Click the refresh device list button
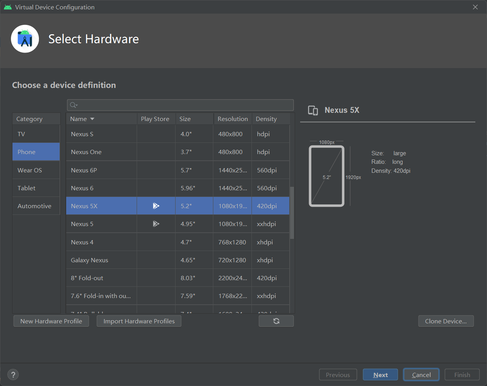This screenshot has height=386, width=487. coord(276,321)
